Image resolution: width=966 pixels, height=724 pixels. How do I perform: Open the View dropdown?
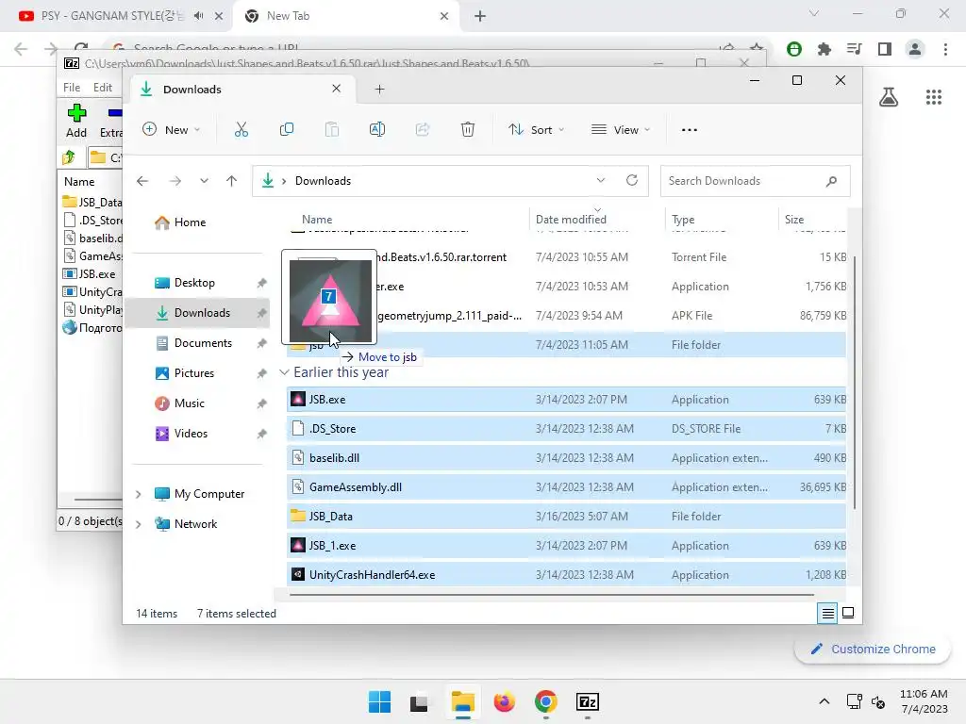point(621,130)
